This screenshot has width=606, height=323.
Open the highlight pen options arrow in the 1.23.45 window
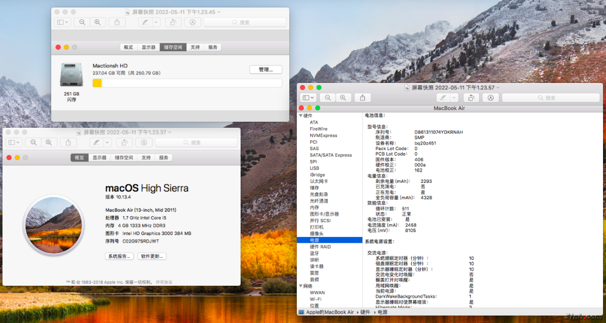coord(156,22)
